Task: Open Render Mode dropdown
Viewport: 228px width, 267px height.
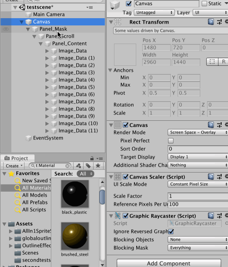Action: pos(198,133)
